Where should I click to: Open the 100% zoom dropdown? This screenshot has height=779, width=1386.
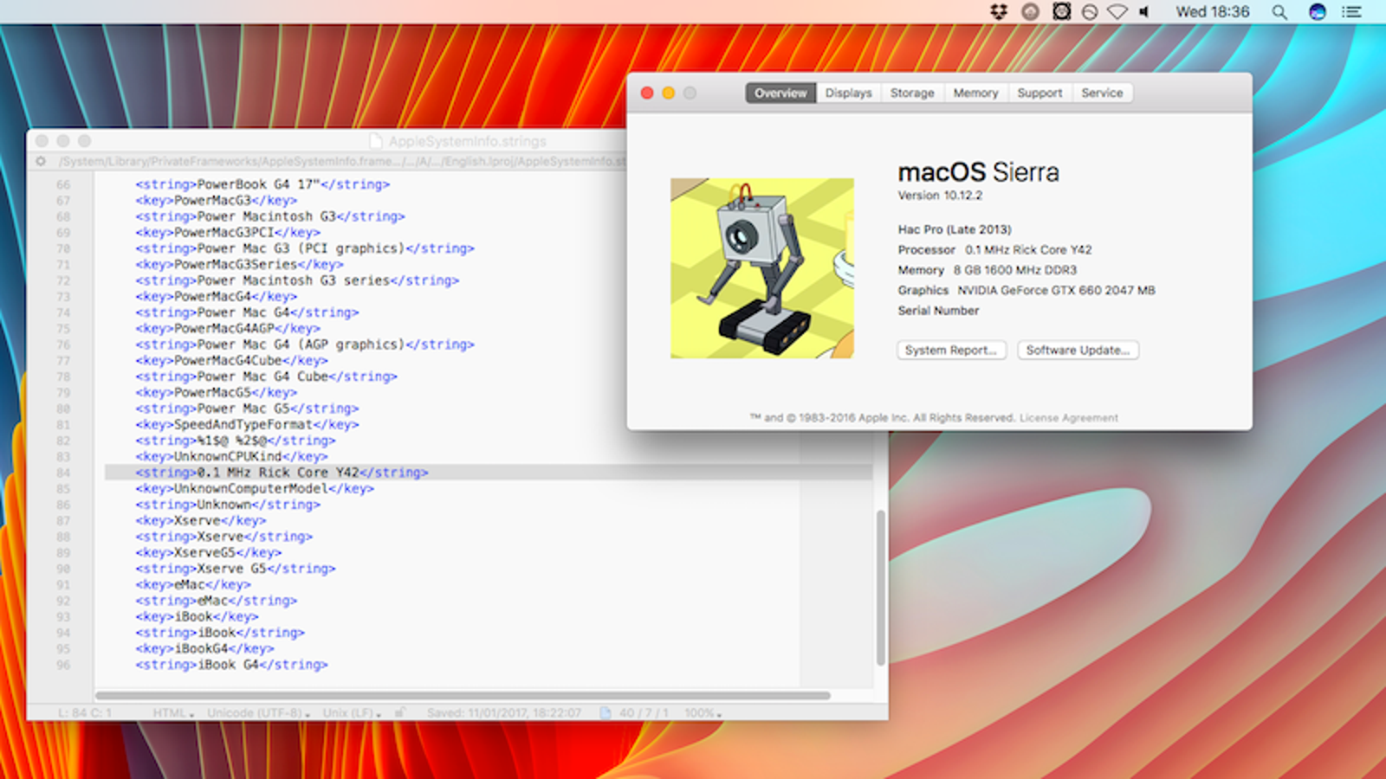[x=703, y=713]
